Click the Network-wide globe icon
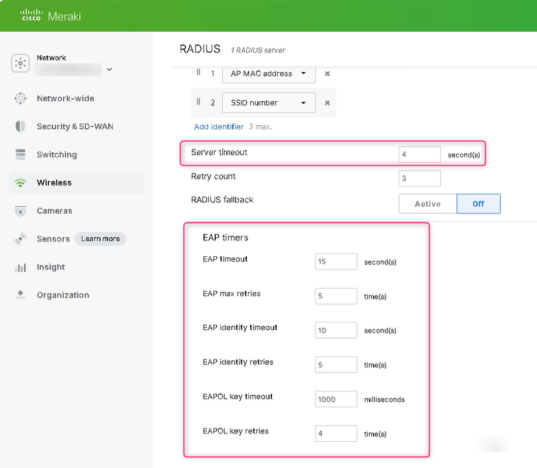The height and width of the screenshot is (468, 537). [20, 98]
